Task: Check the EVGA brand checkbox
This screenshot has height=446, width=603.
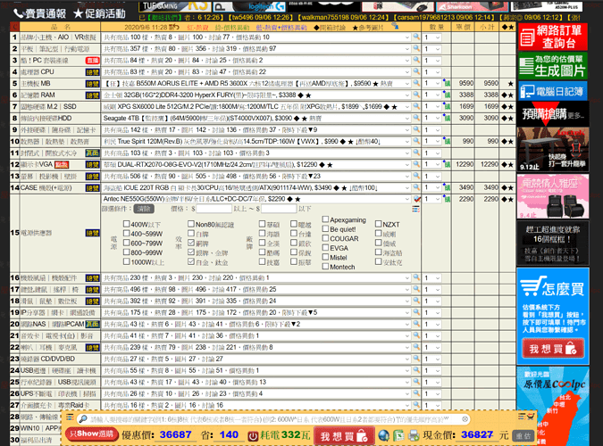Action: [x=325, y=247]
